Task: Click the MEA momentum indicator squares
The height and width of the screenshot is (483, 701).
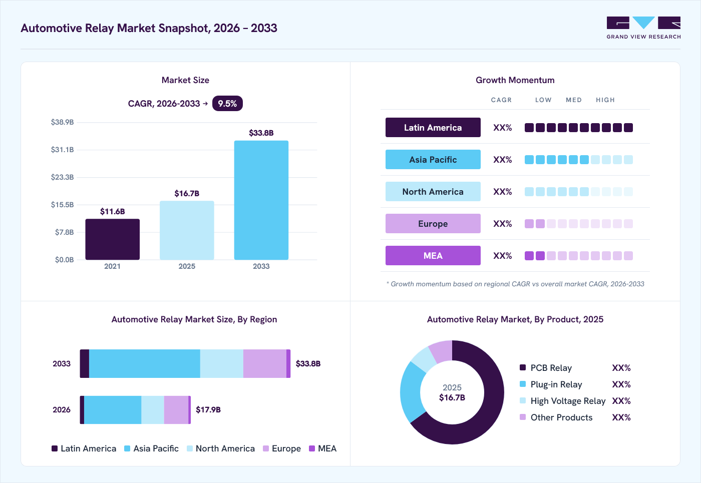Action: pos(579,256)
